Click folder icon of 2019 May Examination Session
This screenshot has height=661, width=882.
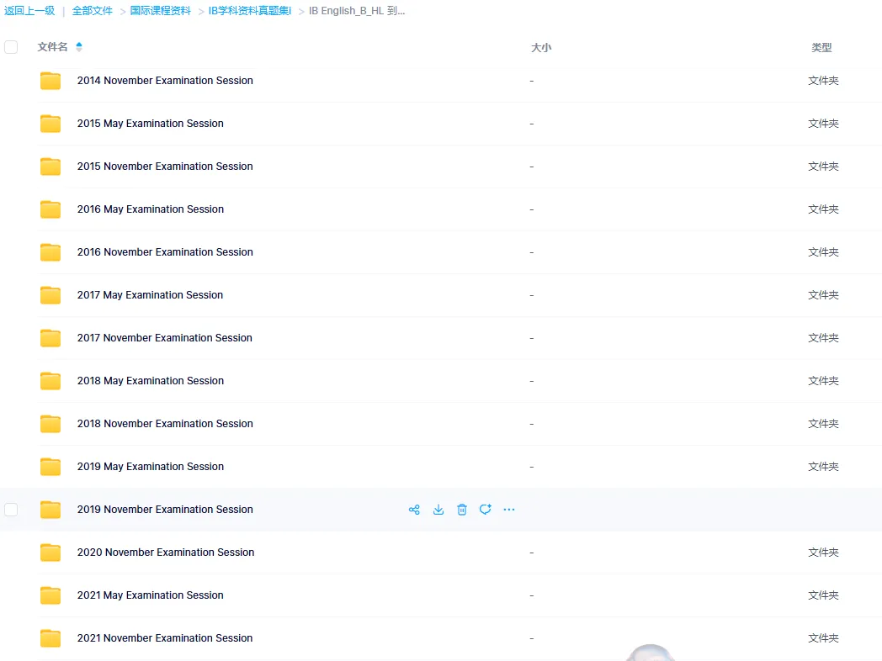[x=50, y=467]
